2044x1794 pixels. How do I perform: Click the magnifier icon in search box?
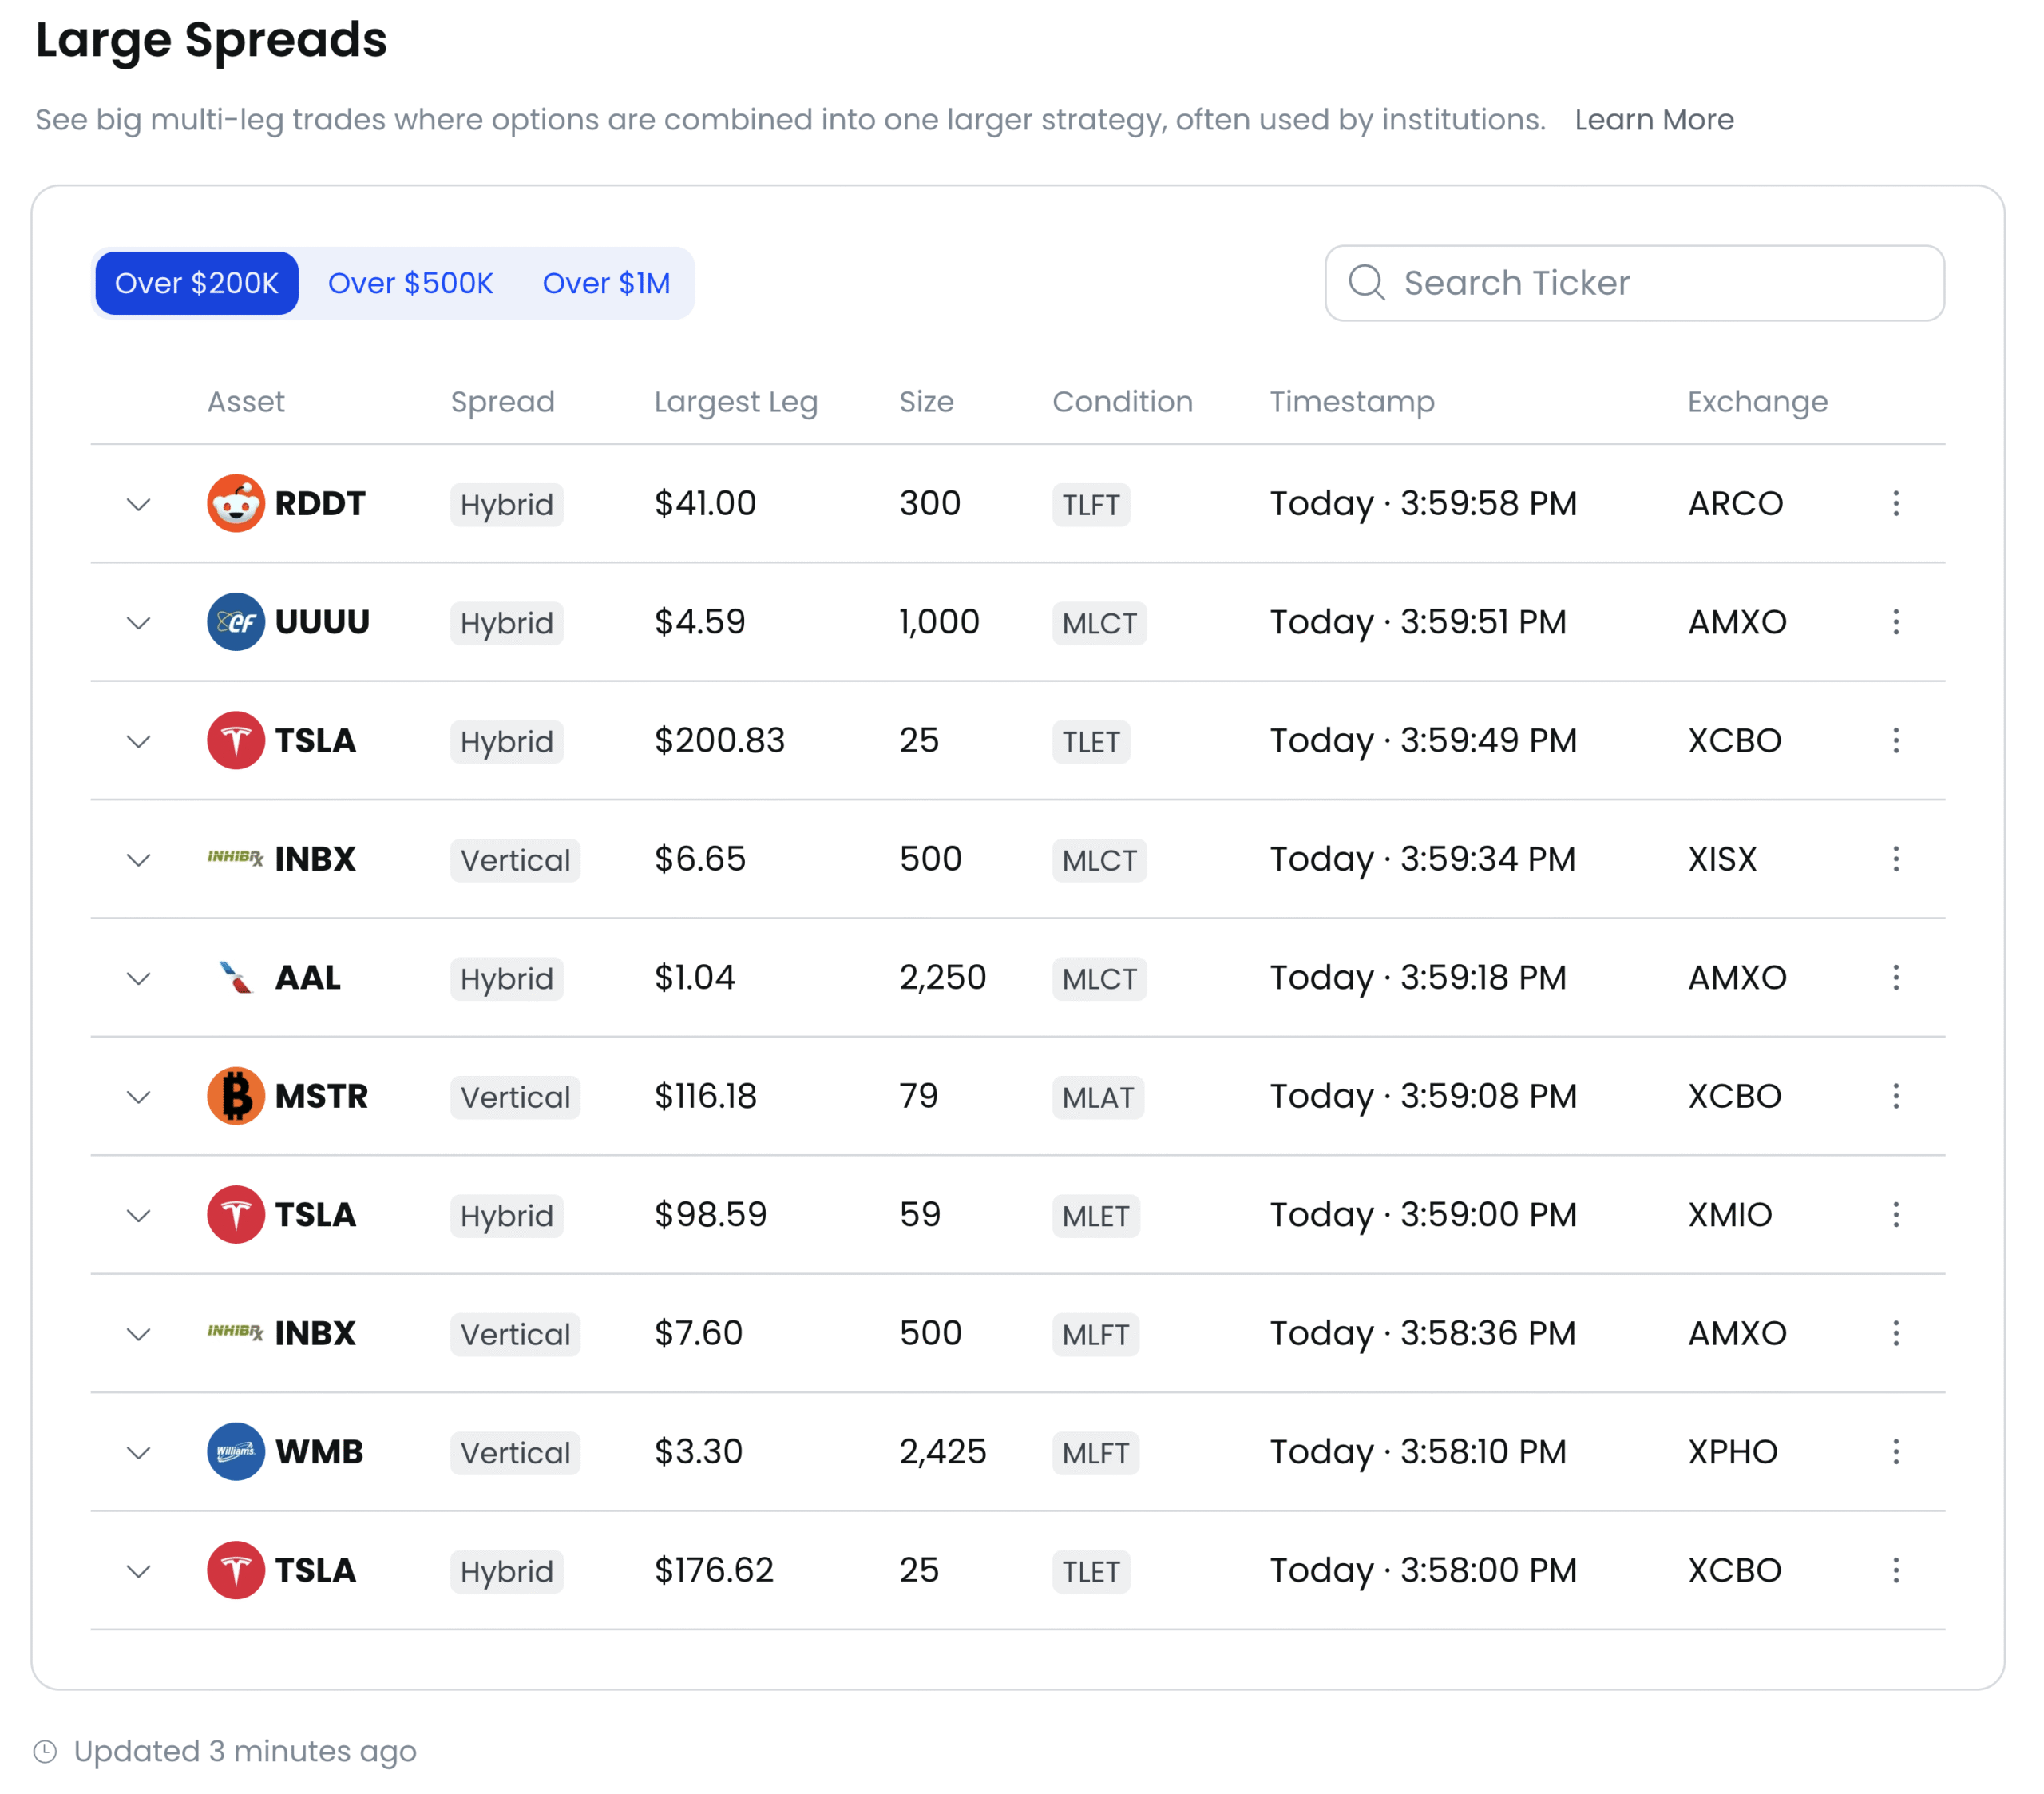pyautogui.click(x=1366, y=283)
